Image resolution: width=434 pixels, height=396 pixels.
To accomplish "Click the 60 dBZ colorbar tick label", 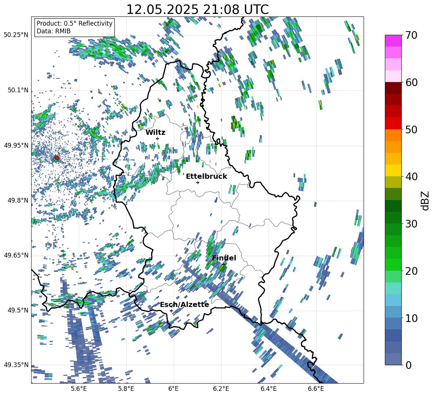I will [x=411, y=82].
